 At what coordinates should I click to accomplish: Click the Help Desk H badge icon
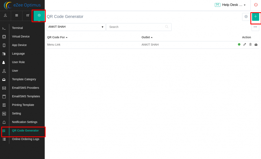point(217,5)
